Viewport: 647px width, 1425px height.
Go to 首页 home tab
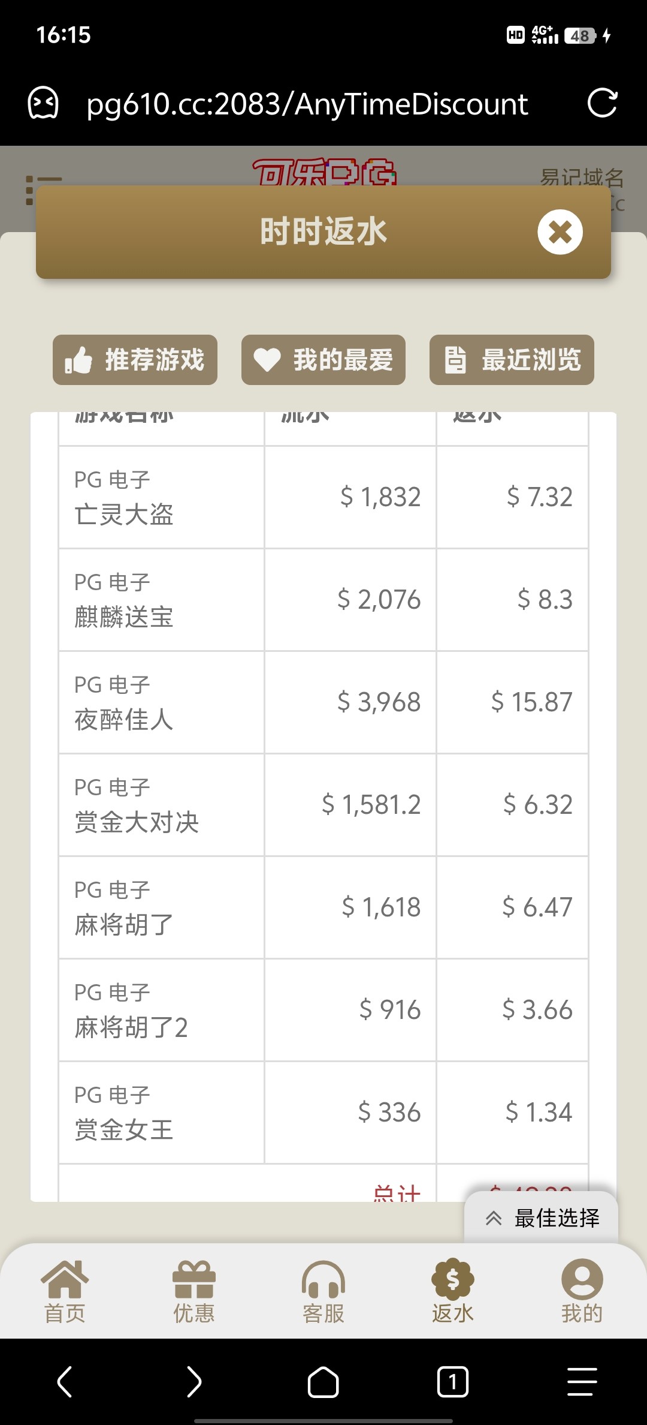(65, 1292)
